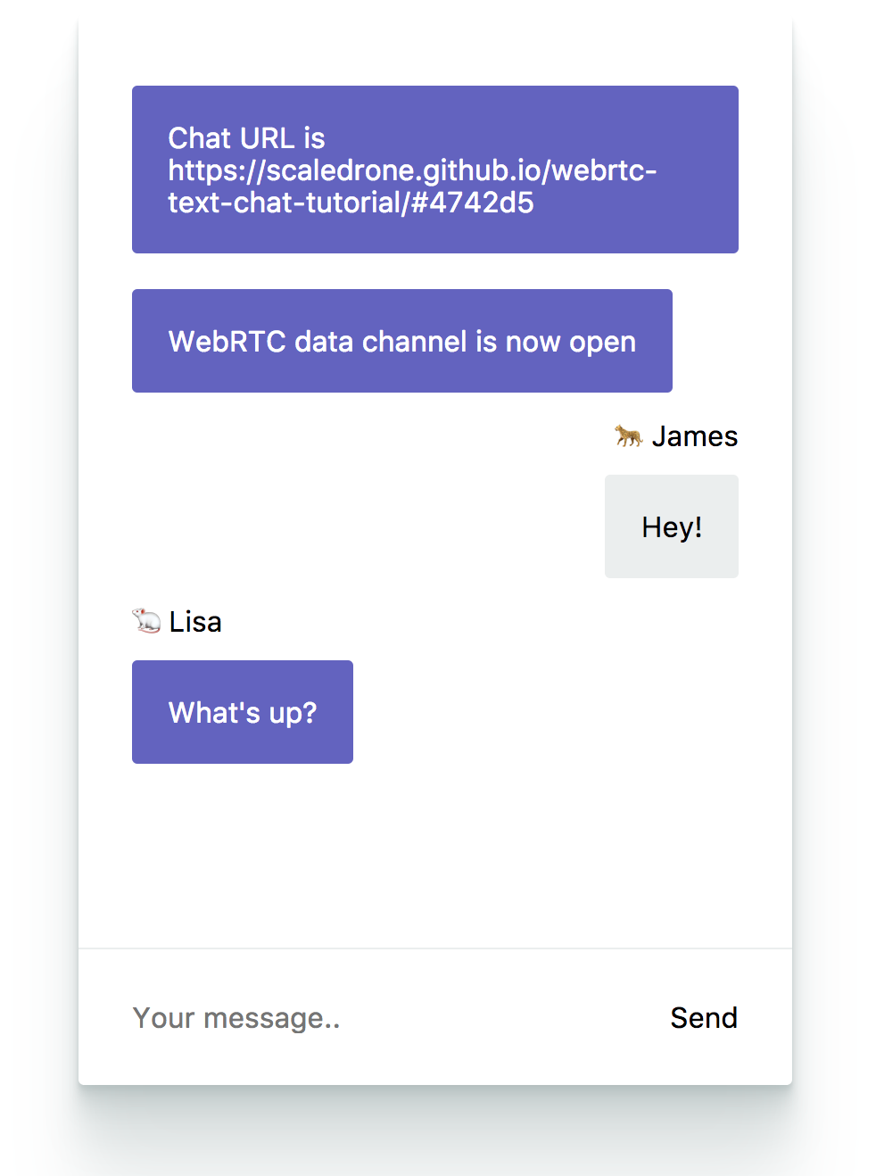This screenshot has width=876, height=1176.
Task: Send the message with the Send button
Action: coord(704,1017)
